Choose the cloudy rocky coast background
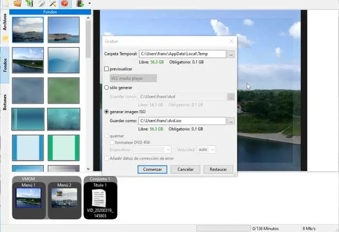Viewport: 339px width, 232px height. pos(28,30)
